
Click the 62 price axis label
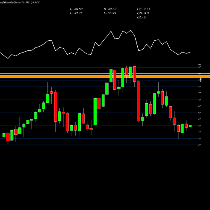pyautogui.click(x=199, y=113)
